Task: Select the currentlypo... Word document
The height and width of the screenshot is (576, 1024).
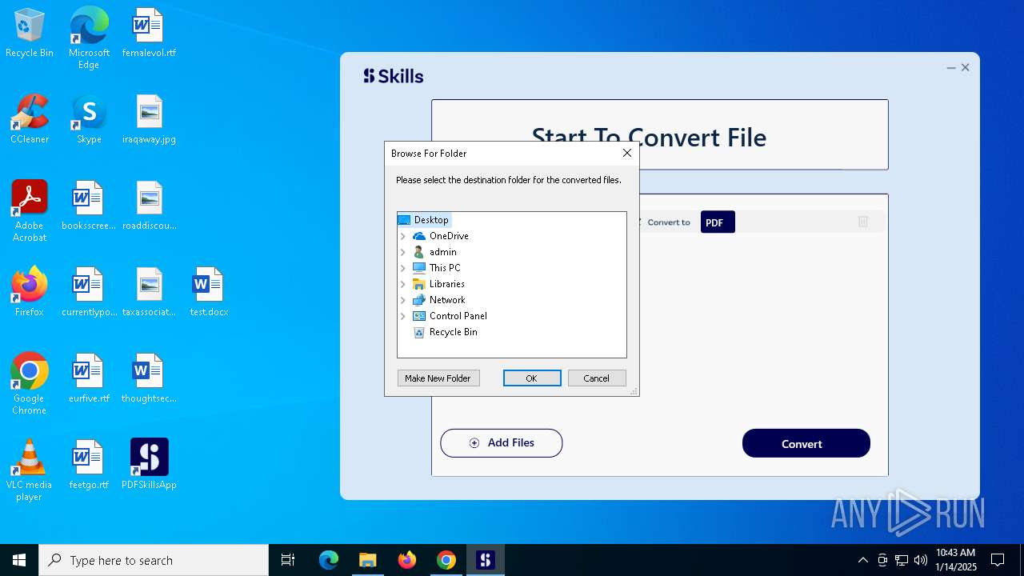Action: coord(89,293)
